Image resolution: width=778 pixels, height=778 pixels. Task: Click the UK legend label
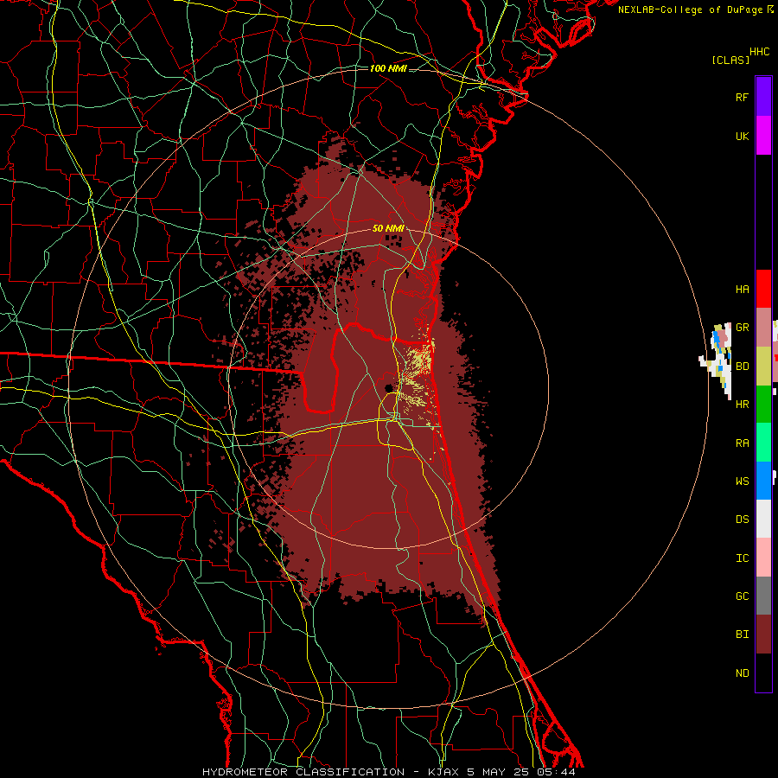coord(742,136)
